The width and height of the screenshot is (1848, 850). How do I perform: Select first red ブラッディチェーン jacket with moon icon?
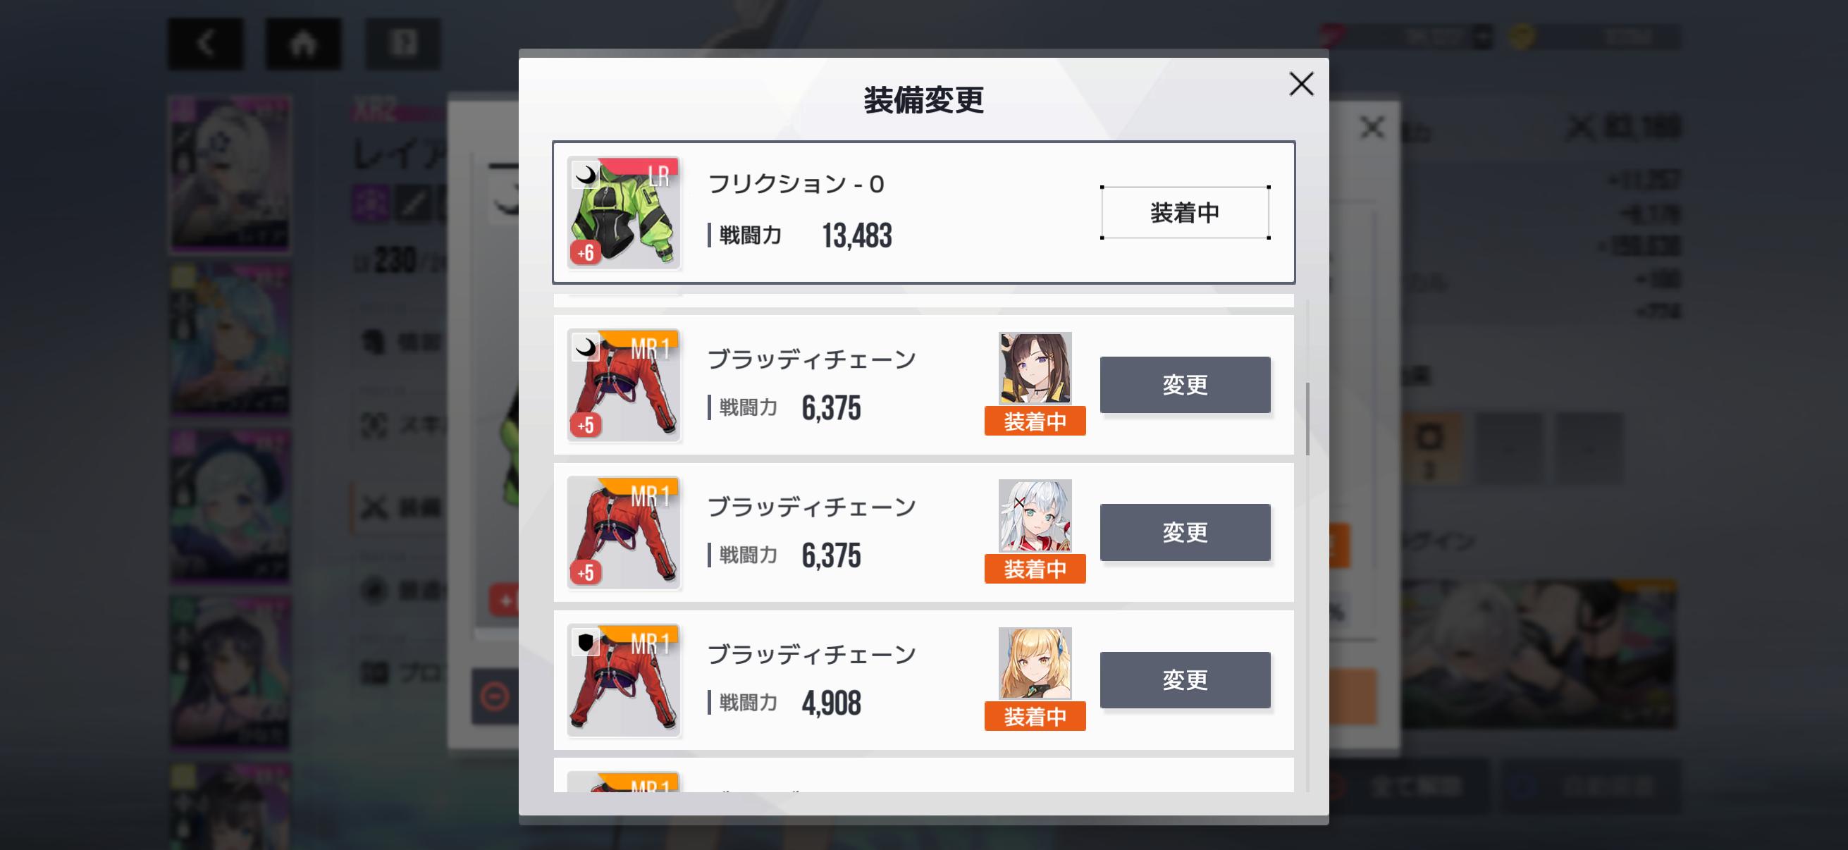pos(624,386)
